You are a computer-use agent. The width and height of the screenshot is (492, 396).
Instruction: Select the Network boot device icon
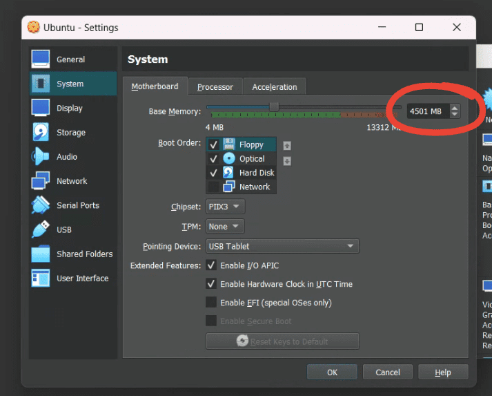coord(229,187)
